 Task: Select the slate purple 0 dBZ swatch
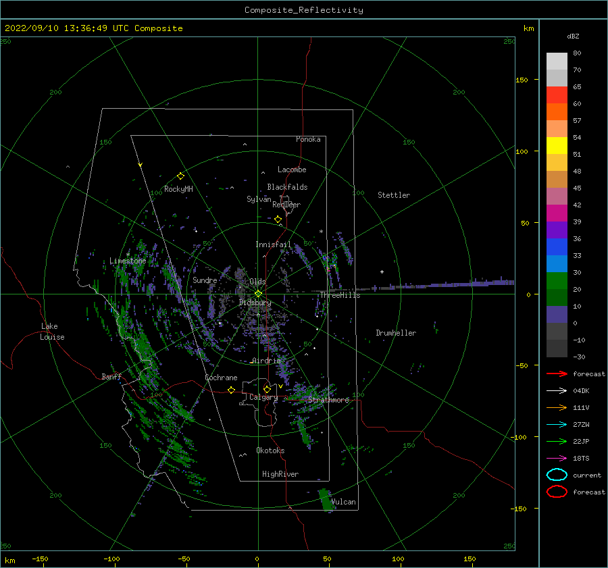pos(557,315)
